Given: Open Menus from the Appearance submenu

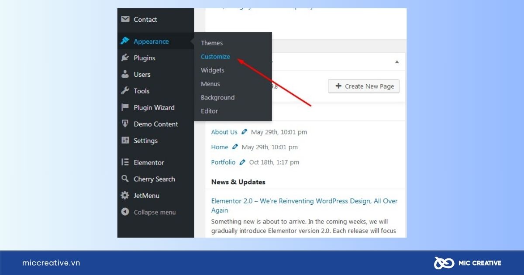Looking at the screenshot, I should [x=210, y=84].
